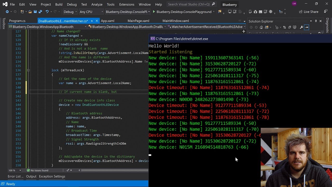This screenshot has height=187, width=332.
Task: Open the Diagnostic side panel tab
Action: (x=328, y=25)
